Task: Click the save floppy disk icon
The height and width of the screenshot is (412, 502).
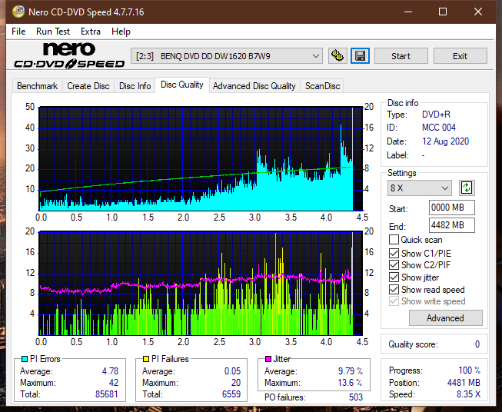Action: pyautogui.click(x=361, y=56)
